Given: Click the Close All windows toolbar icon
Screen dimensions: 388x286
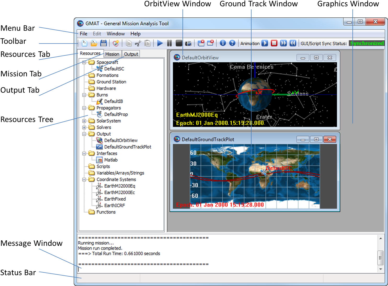Looking at the screenshot, I should pos(201,43).
